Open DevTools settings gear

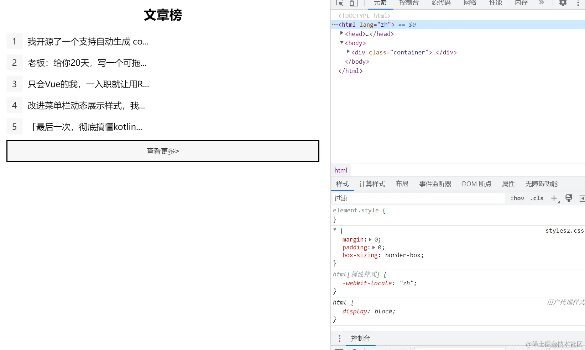[x=563, y=3]
